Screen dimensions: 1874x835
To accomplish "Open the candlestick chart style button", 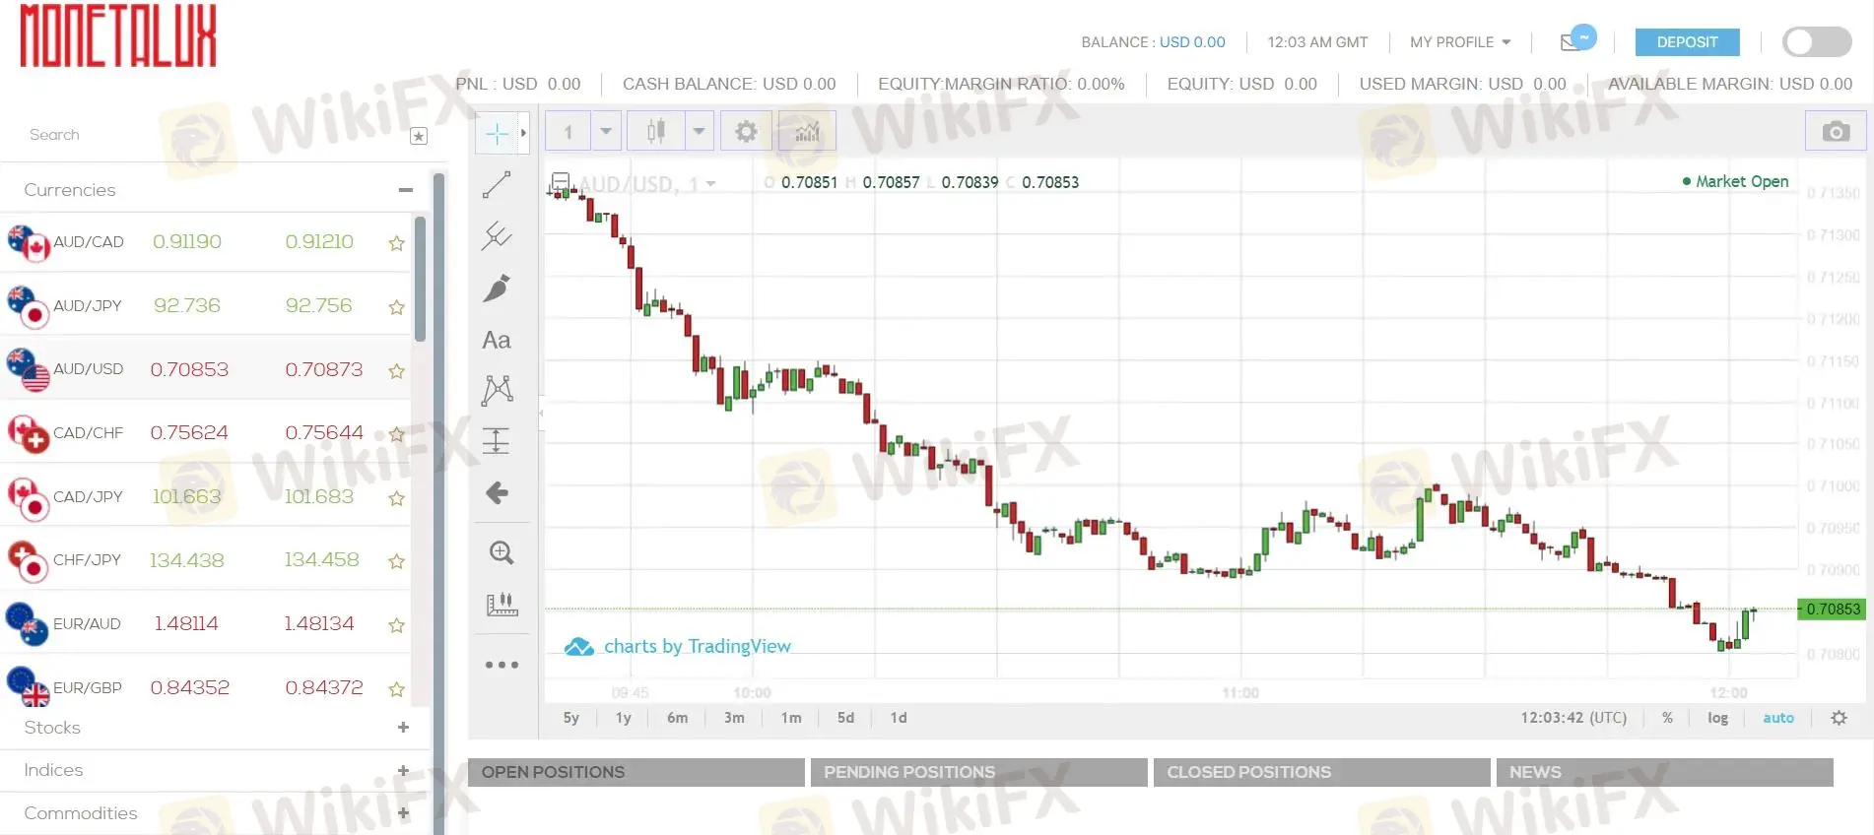I will coord(655,131).
